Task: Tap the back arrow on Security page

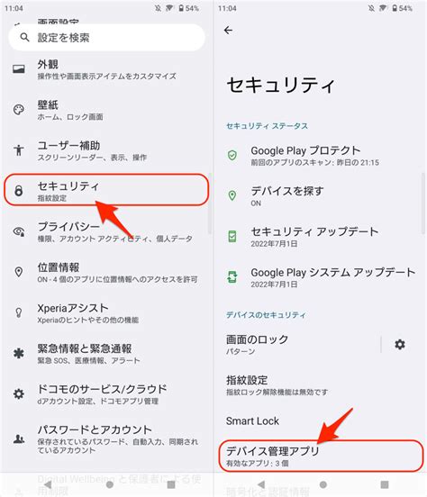Action: click(x=228, y=31)
